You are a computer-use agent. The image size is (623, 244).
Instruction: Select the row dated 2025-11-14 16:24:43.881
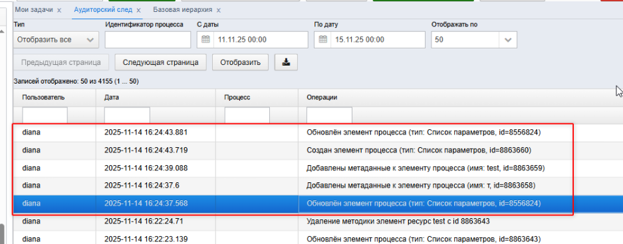(318, 133)
